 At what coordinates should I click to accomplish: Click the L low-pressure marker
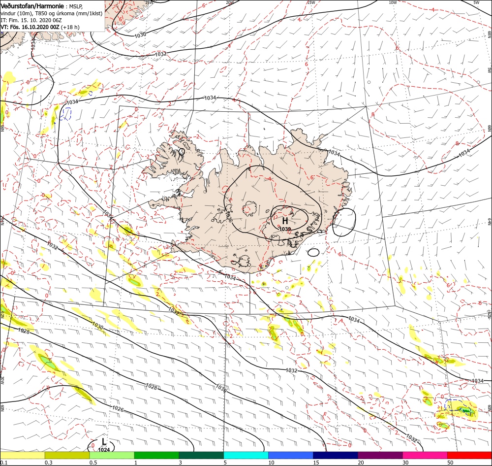(104, 442)
